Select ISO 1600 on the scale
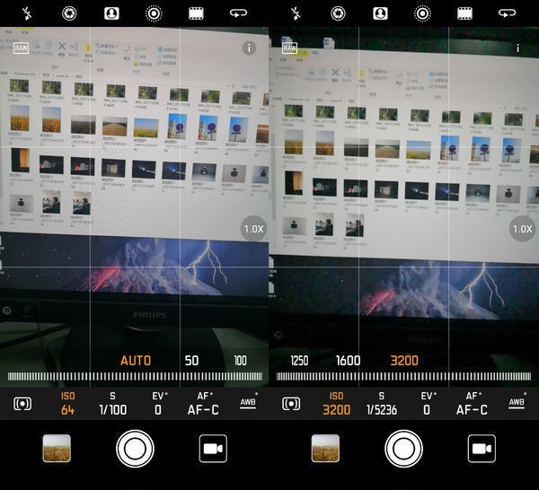This screenshot has width=539, height=490. tap(348, 361)
